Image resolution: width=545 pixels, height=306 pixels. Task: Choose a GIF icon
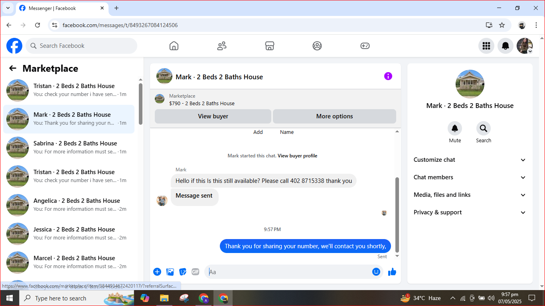pyautogui.click(x=195, y=272)
